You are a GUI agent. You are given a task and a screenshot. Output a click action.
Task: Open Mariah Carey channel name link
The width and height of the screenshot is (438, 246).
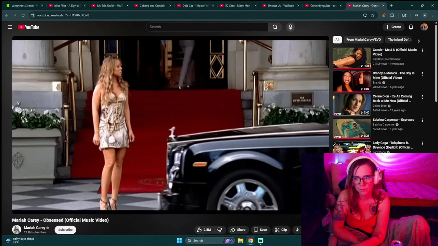[35, 228]
